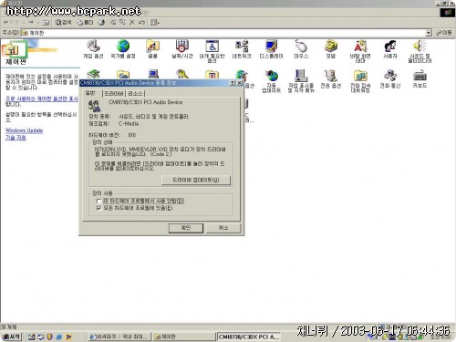The image size is (456, 342).
Task: Open the 사용자 icon
Action: [x=390, y=49]
